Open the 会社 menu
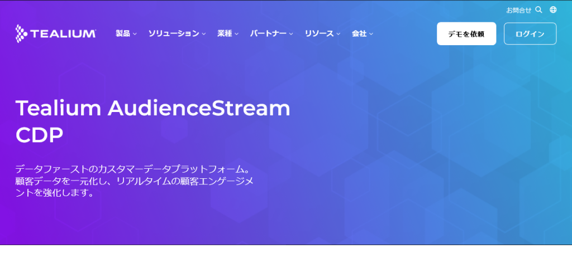Image resolution: width=572 pixels, height=273 pixels. pos(359,33)
